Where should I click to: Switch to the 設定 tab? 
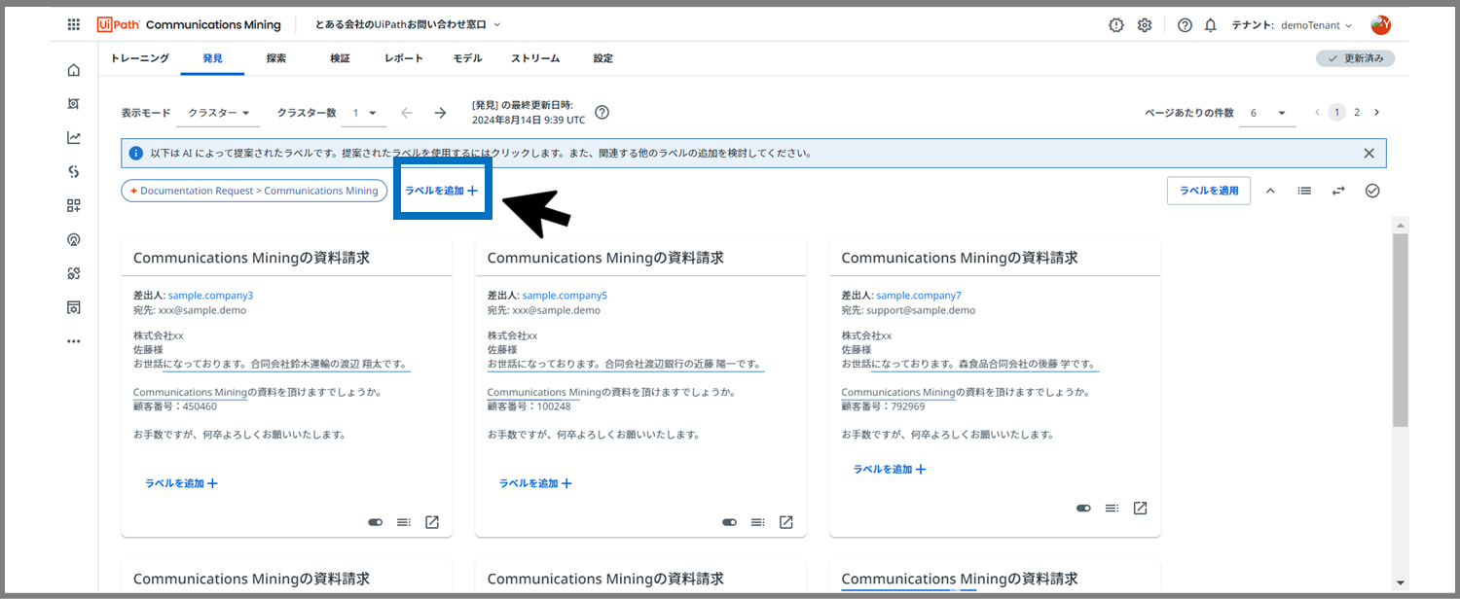(603, 58)
